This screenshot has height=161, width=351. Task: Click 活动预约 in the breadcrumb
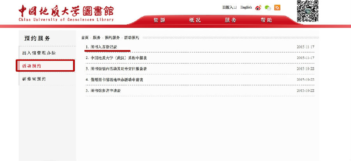pyautogui.click(x=132, y=37)
